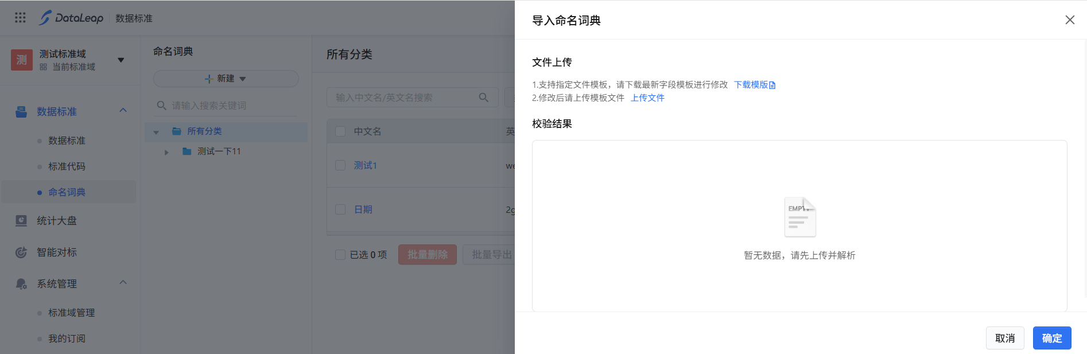Close the 导入命名词典 drawer

pos(1070,20)
